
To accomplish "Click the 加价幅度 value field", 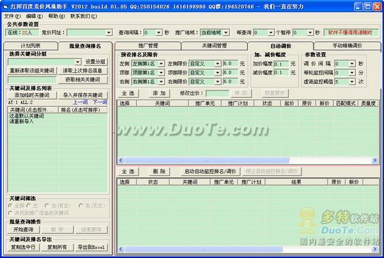I will [x=280, y=64].
